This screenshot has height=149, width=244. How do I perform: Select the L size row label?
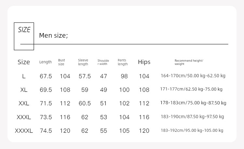point(24,76)
